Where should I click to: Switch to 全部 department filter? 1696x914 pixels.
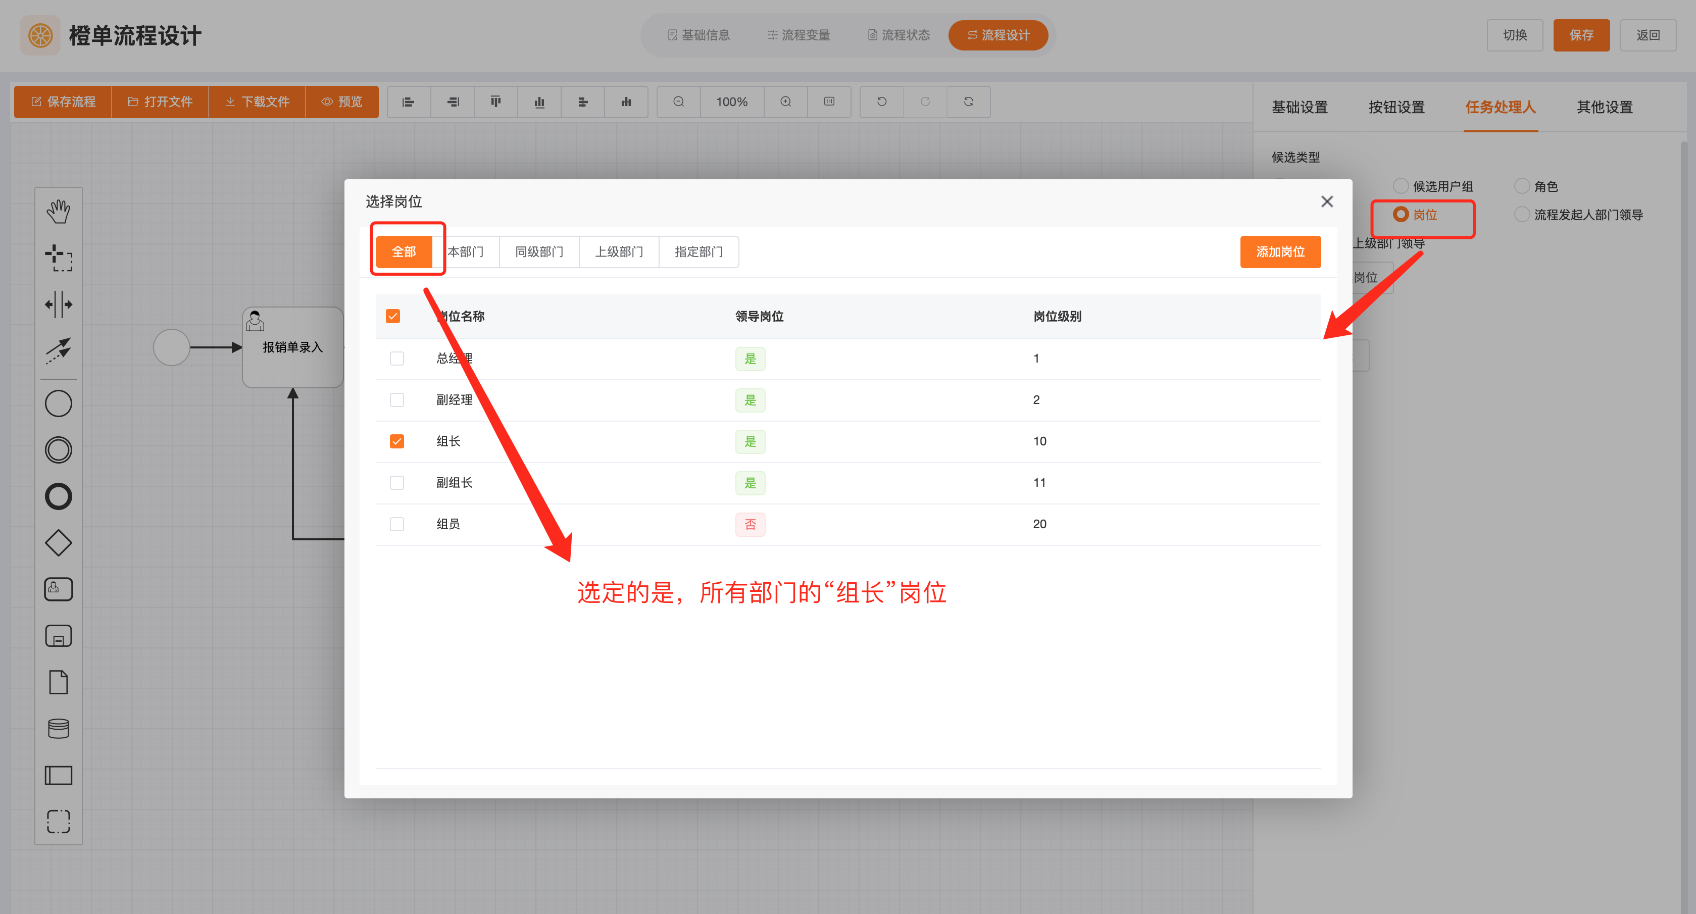[404, 251]
